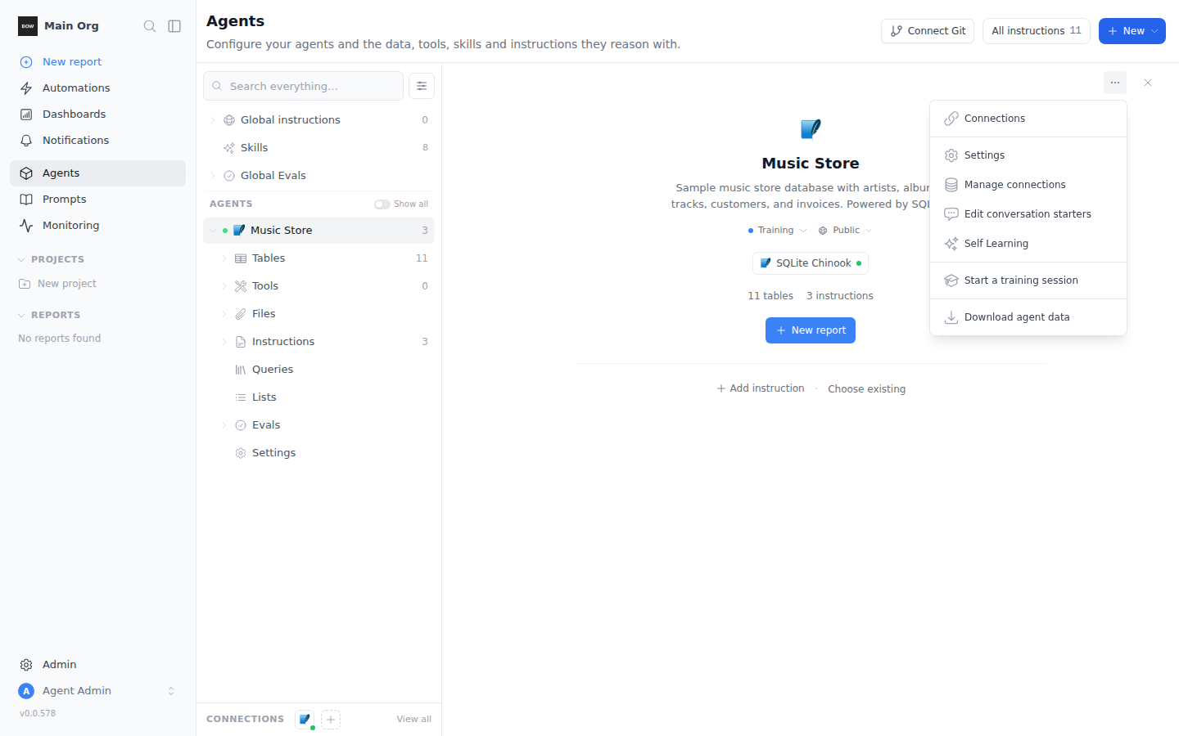Open Lists under Music Store
The width and height of the screenshot is (1179, 736).
coord(318,397)
